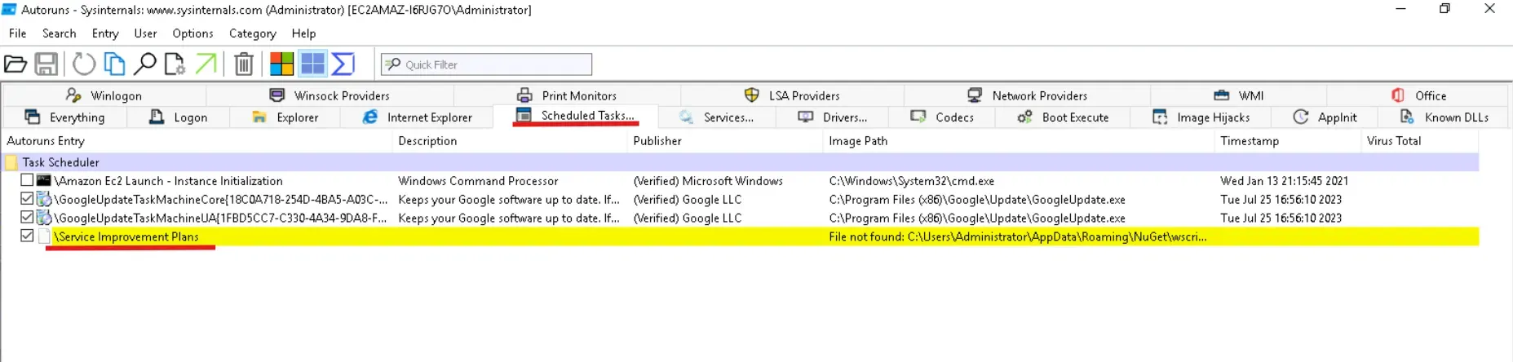Switch to the Explorer tab

point(285,117)
